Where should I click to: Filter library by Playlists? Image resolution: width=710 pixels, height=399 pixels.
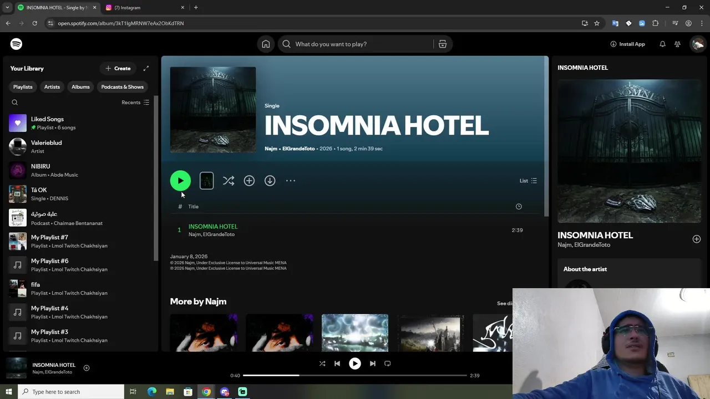click(23, 87)
